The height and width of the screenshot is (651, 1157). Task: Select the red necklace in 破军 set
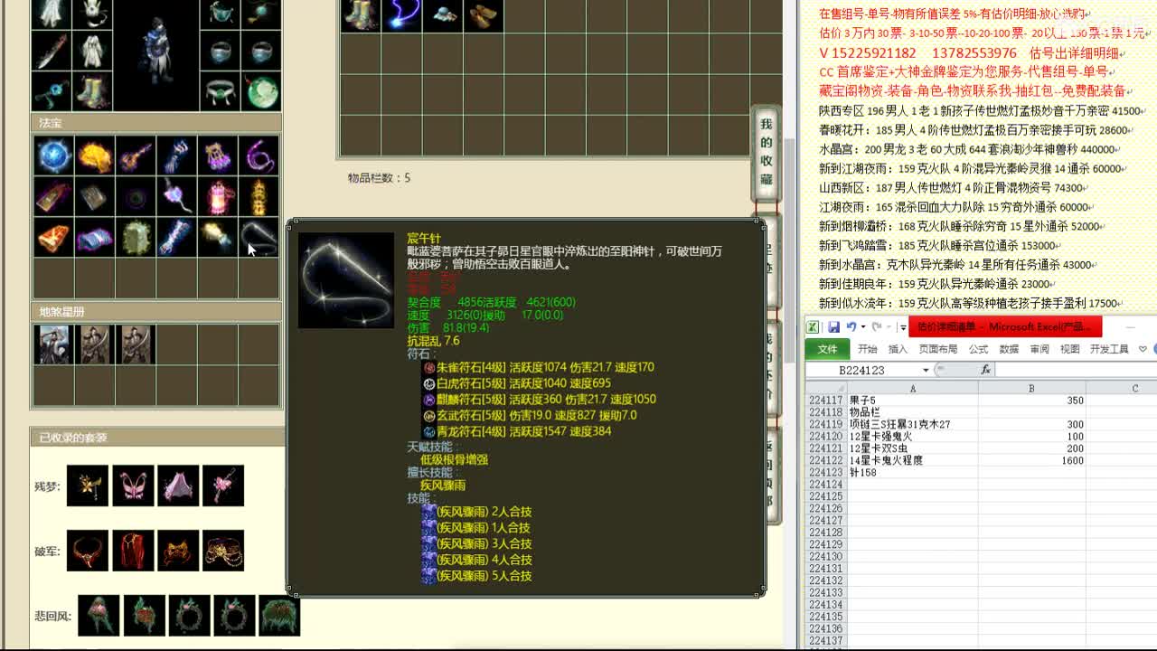point(88,551)
